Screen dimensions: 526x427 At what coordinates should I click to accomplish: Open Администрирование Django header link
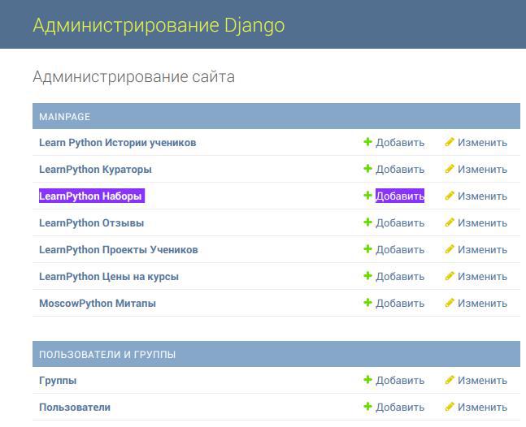pyautogui.click(x=159, y=25)
